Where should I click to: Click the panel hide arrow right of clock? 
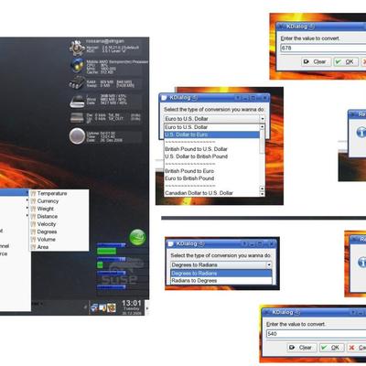coord(147,307)
